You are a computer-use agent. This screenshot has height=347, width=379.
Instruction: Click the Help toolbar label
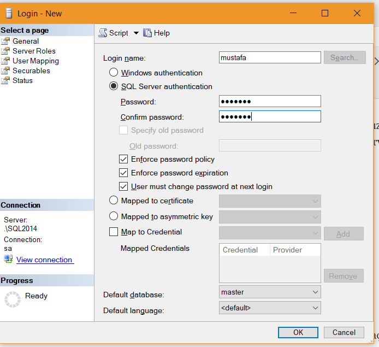162,33
